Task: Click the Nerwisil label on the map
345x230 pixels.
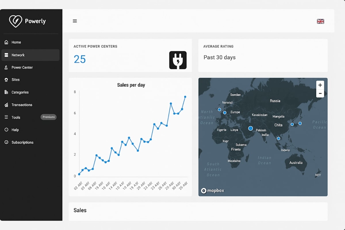Action: pyautogui.click(x=227, y=103)
